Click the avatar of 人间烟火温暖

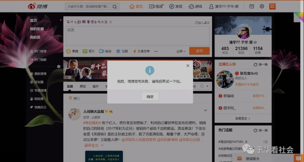point(75,114)
